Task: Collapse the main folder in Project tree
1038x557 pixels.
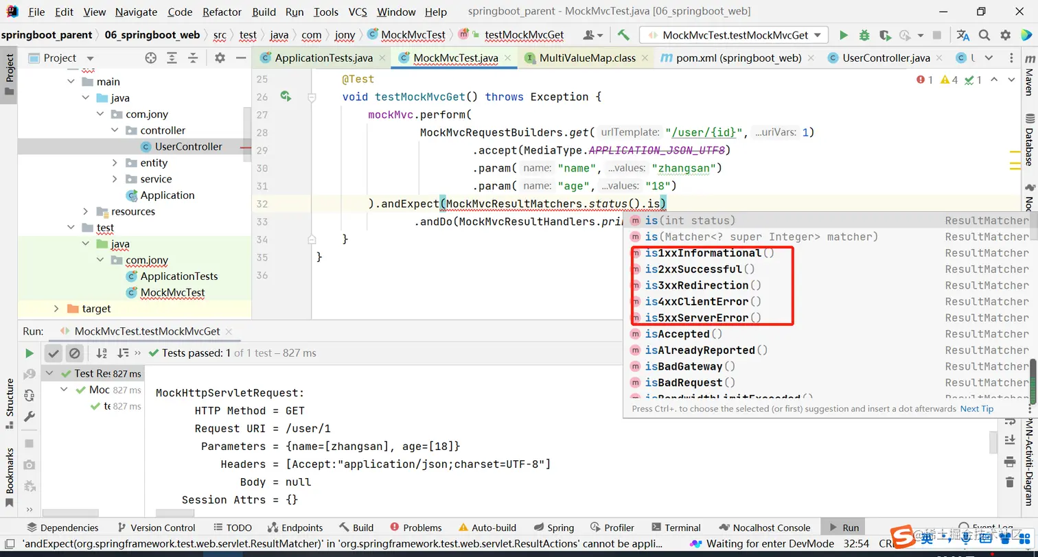Action: [x=71, y=82]
